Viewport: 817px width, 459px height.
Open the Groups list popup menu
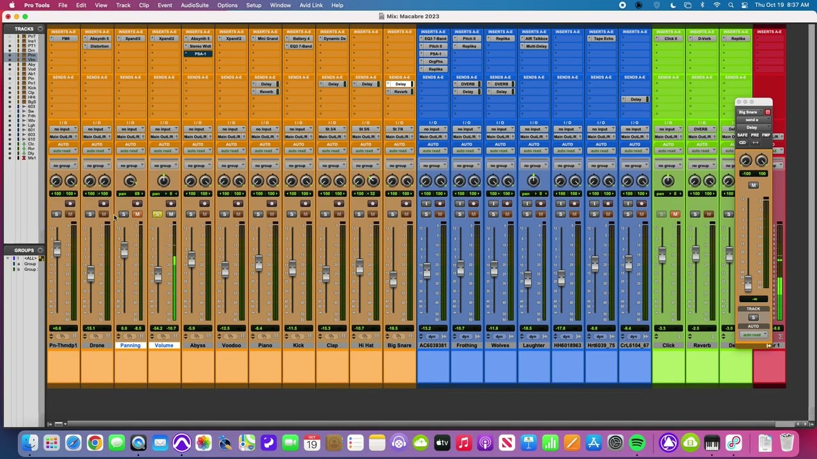click(x=40, y=251)
